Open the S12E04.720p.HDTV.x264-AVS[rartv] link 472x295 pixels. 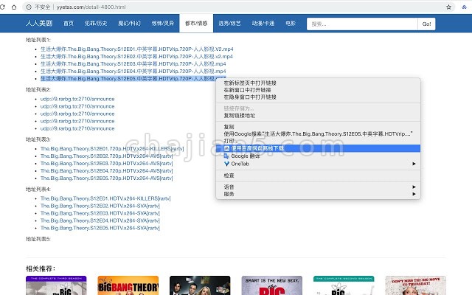pyautogui.click(x=106, y=171)
